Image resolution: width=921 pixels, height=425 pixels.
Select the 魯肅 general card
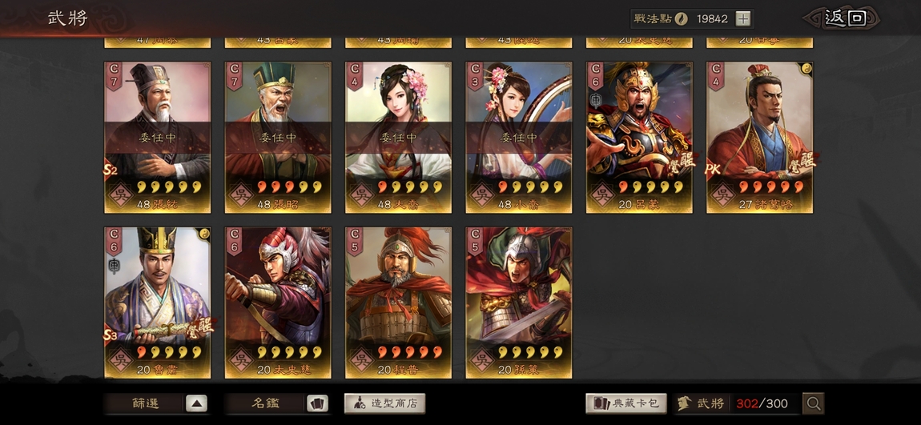pos(158,303)
